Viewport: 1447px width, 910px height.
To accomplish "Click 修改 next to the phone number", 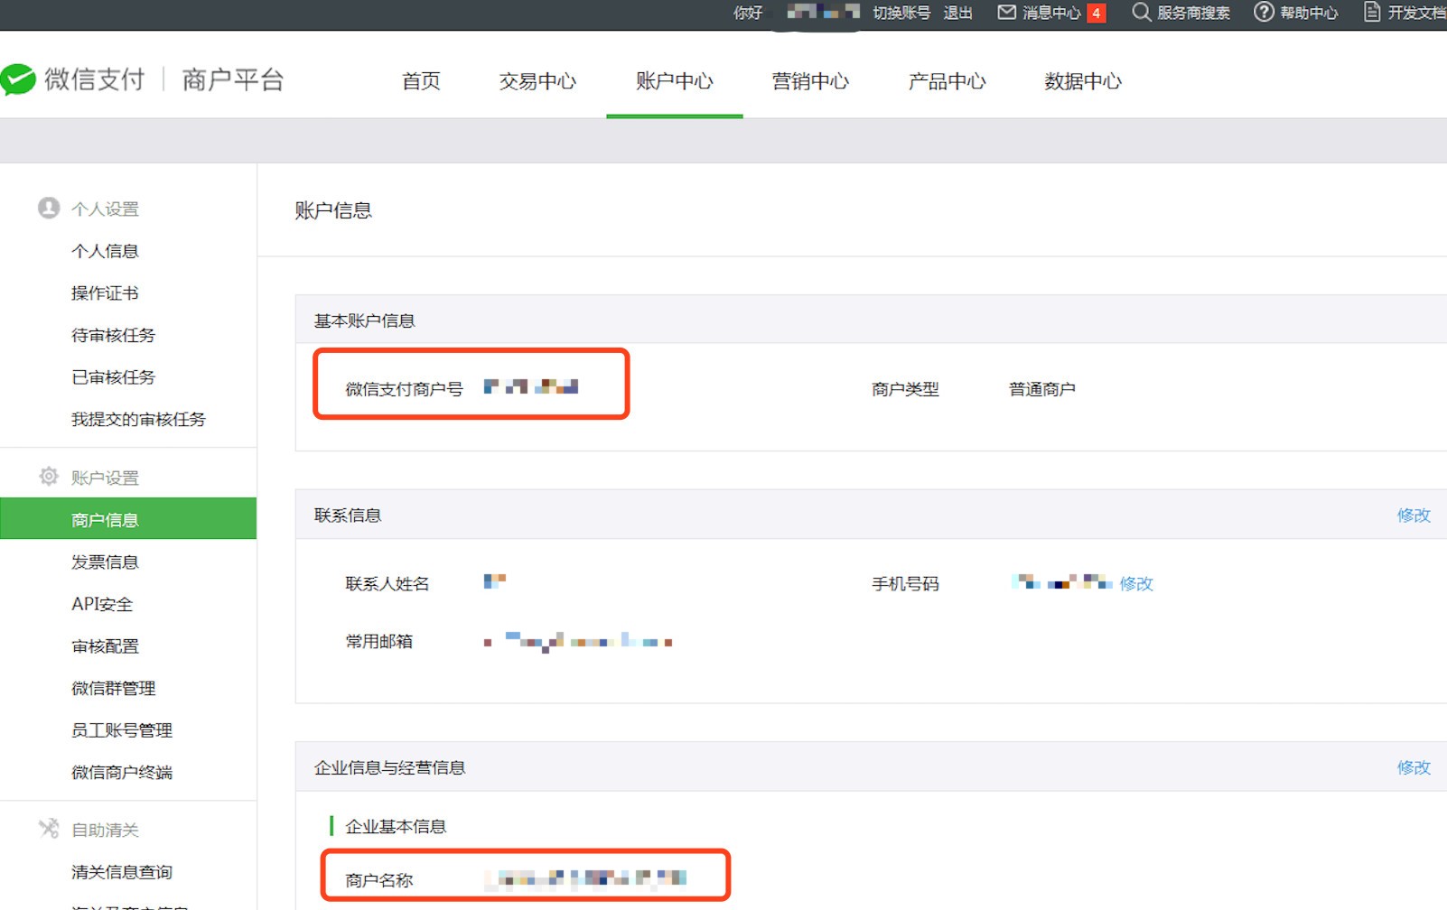I will 1136,583.
